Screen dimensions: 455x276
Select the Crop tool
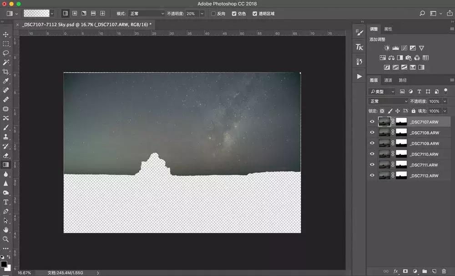click(x=6, y=72)
